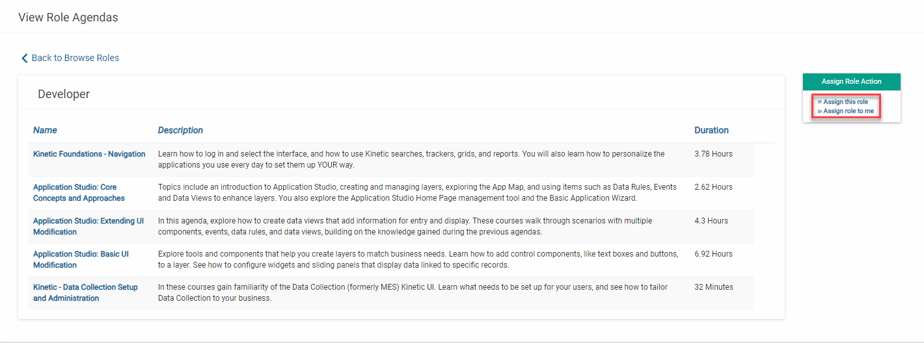Open Application Studio: Core Concepts and Approaches

coord(79,192)
